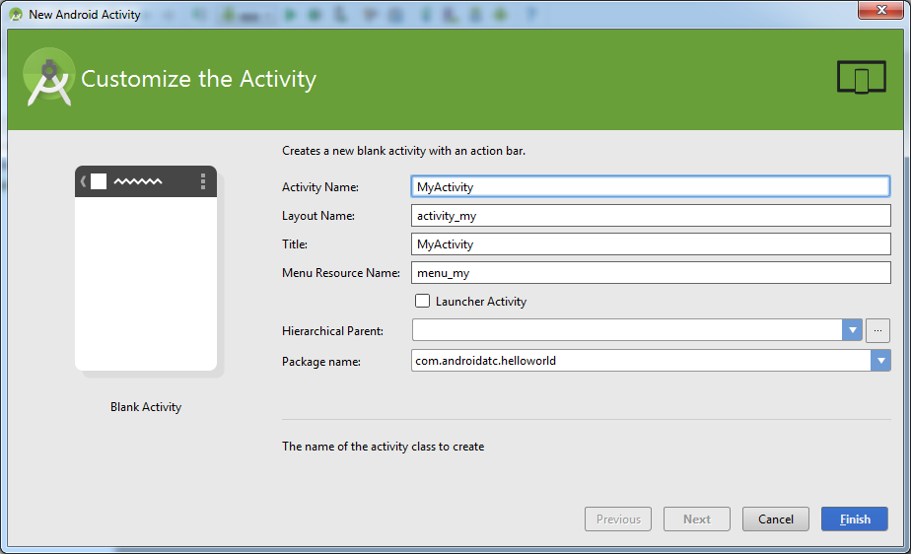Click the Cancel button
The height and width of the screenshot is (554, 911).
pos(775,519)
